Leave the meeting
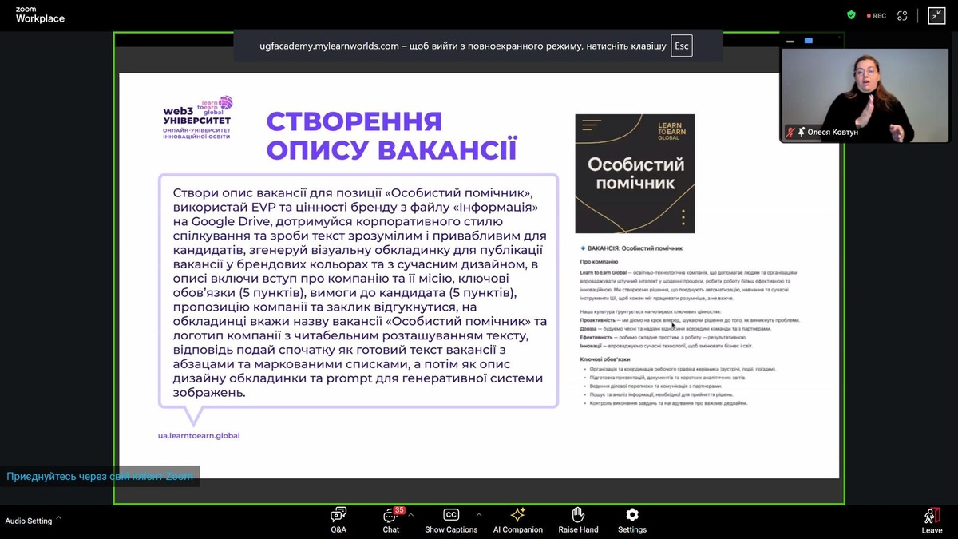This screenshot has width=958, height=539. (932, 519)
